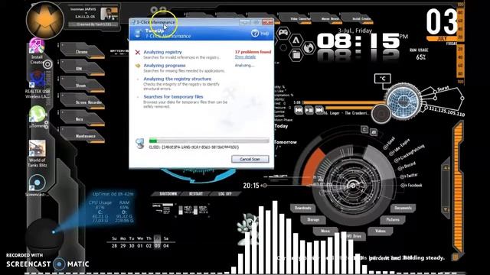
Task: Click the orange music progress bar
Action: [x=344, y=102]
